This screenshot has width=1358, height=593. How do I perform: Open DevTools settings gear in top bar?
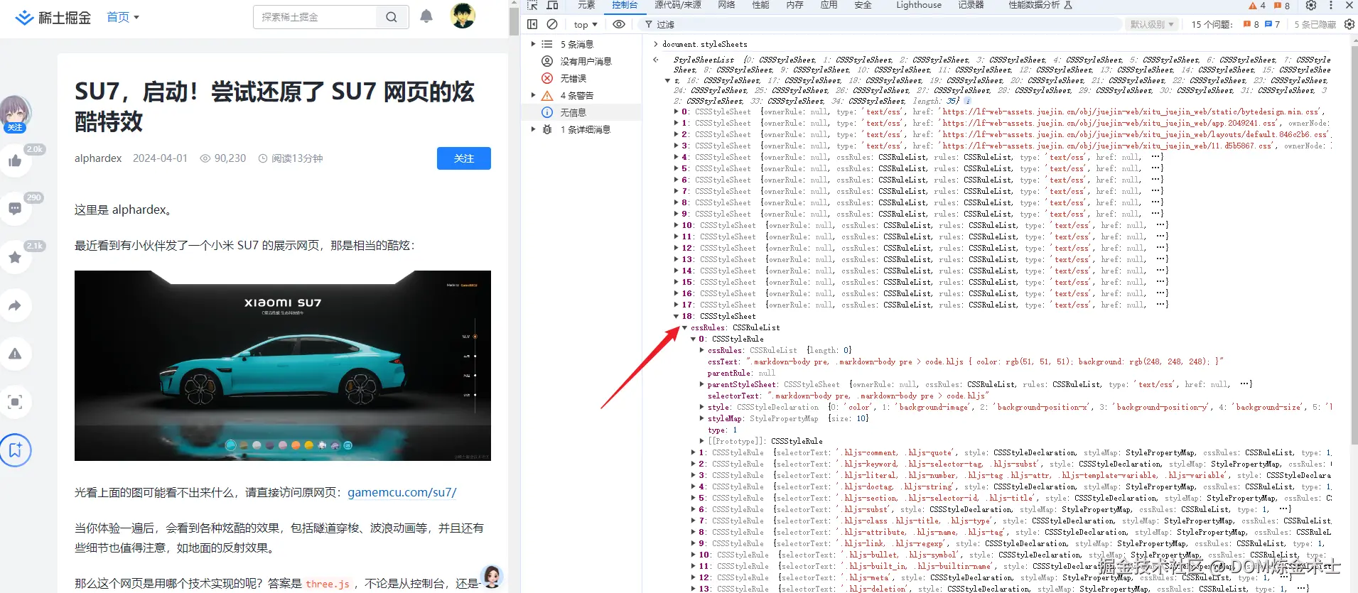[1311, 5]
